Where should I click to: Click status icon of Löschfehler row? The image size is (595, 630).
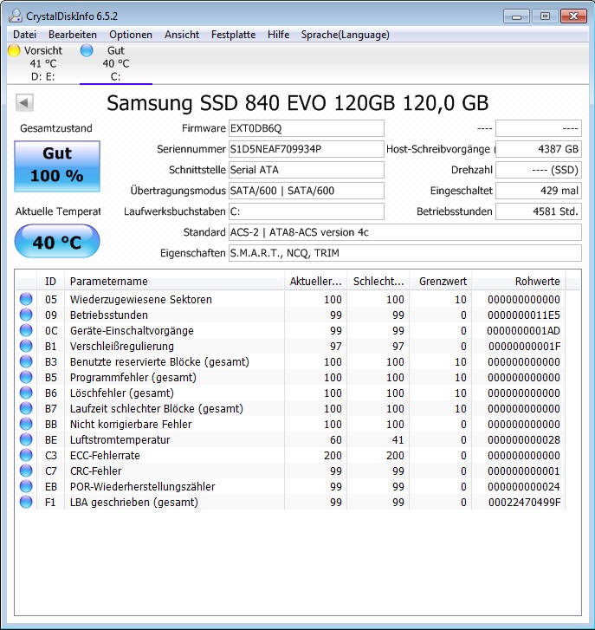(26, 393)
